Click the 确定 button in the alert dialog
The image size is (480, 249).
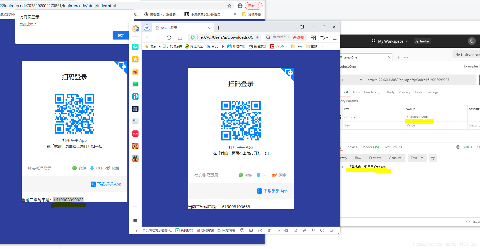click(x=121, y=35)
